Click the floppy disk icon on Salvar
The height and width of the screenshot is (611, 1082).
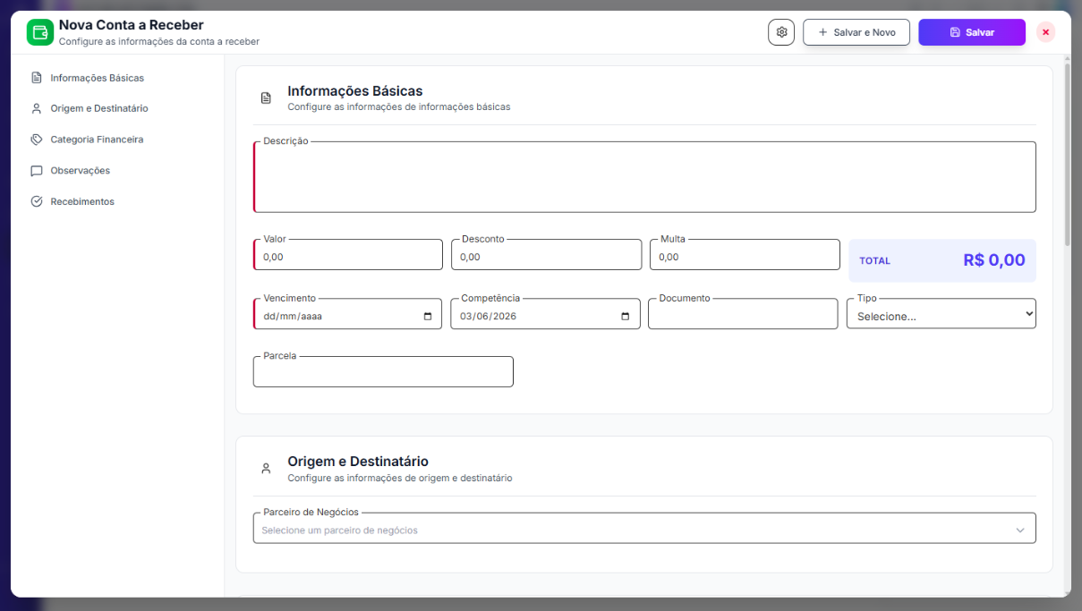coord(955,32)
